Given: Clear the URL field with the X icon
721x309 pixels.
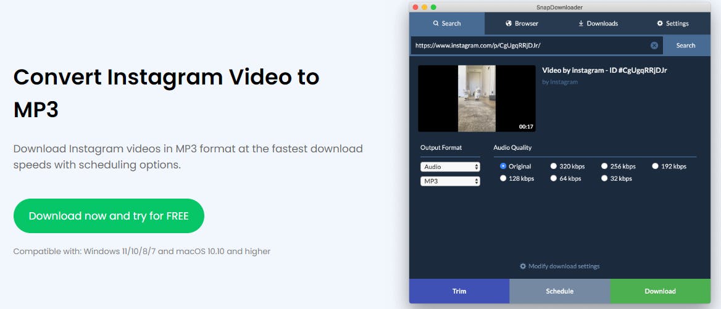Looking at the screenshot, I should (x=654, y=46).
